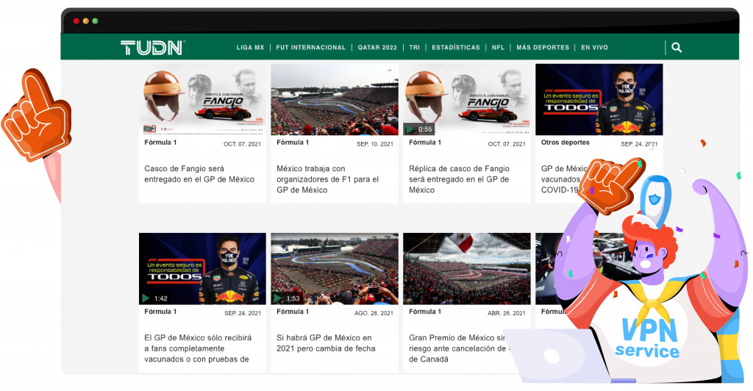Read 'México trabaja con organizadores de F1' headline
Screen dimensions: 753x391
click(327, 179)
